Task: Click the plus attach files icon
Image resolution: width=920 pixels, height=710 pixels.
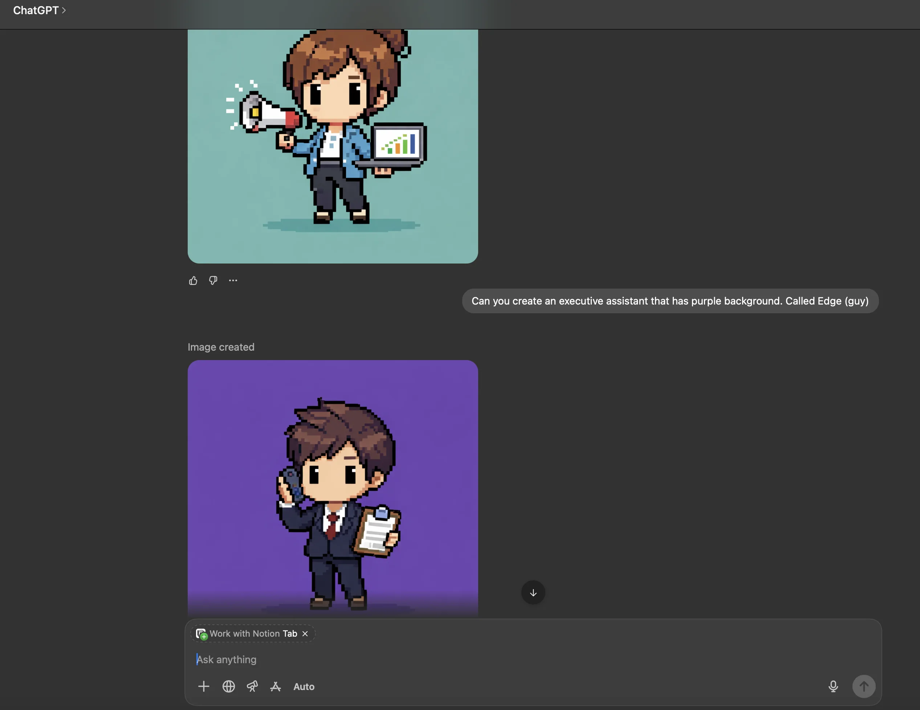Action: tap(203, 687)
